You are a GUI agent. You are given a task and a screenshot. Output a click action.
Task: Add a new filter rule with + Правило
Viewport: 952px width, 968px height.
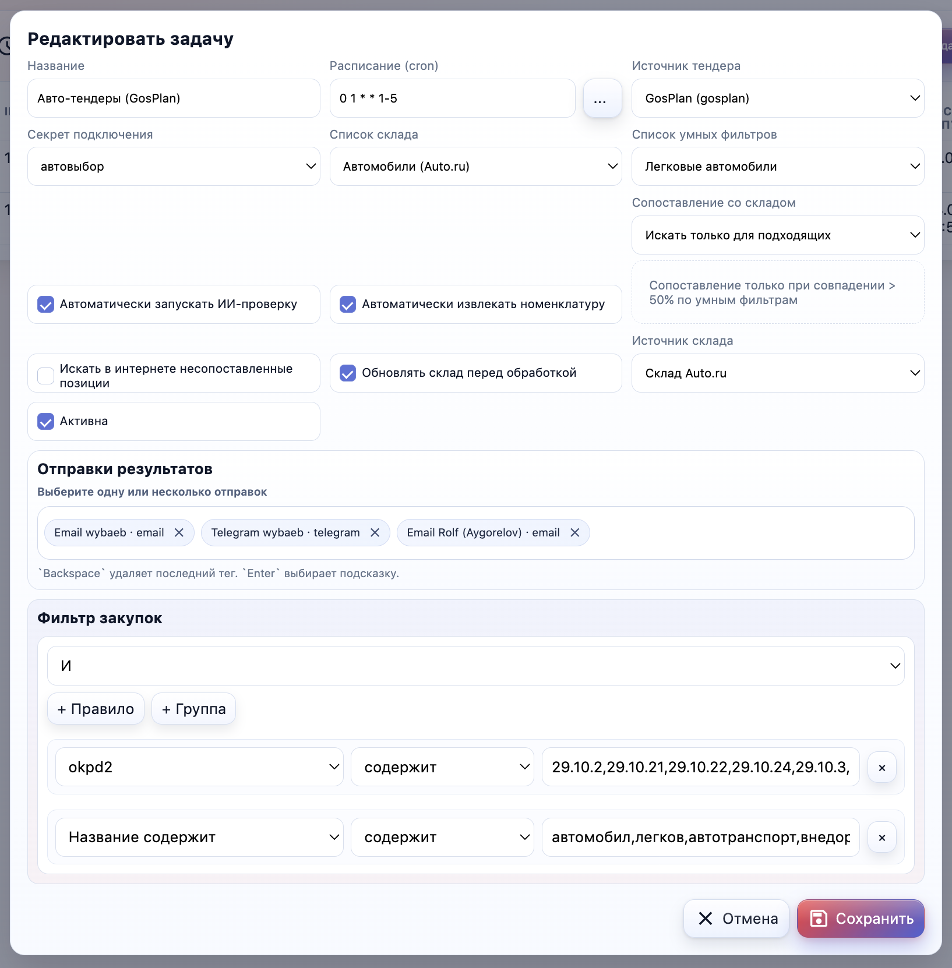[96, 709]
